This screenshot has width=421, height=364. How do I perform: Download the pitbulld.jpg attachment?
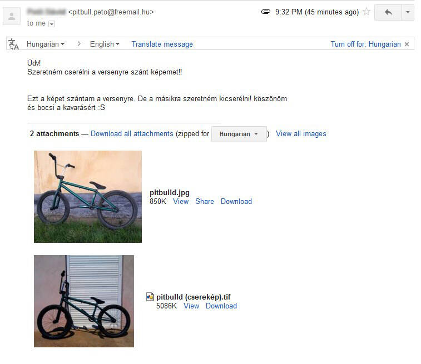(x=236, y=201)
